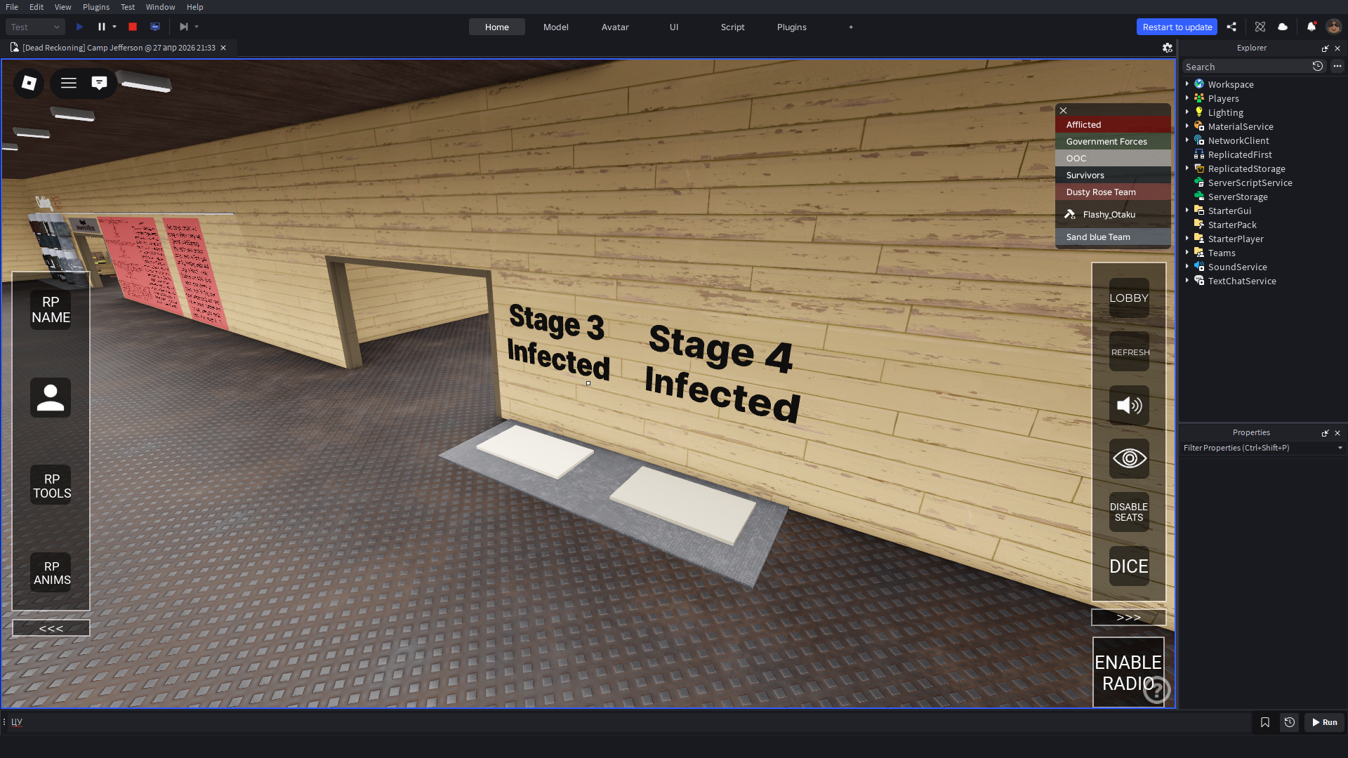Viewport: 1348px width, 758px height.
Task: Click the Flashy_Otaku player entry
Action: pyautogui.click(x=1113, y=214)
